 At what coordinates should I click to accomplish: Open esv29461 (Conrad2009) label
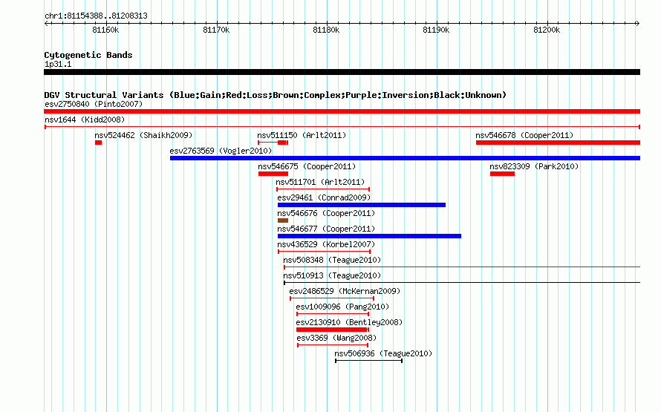coord(324,197)
